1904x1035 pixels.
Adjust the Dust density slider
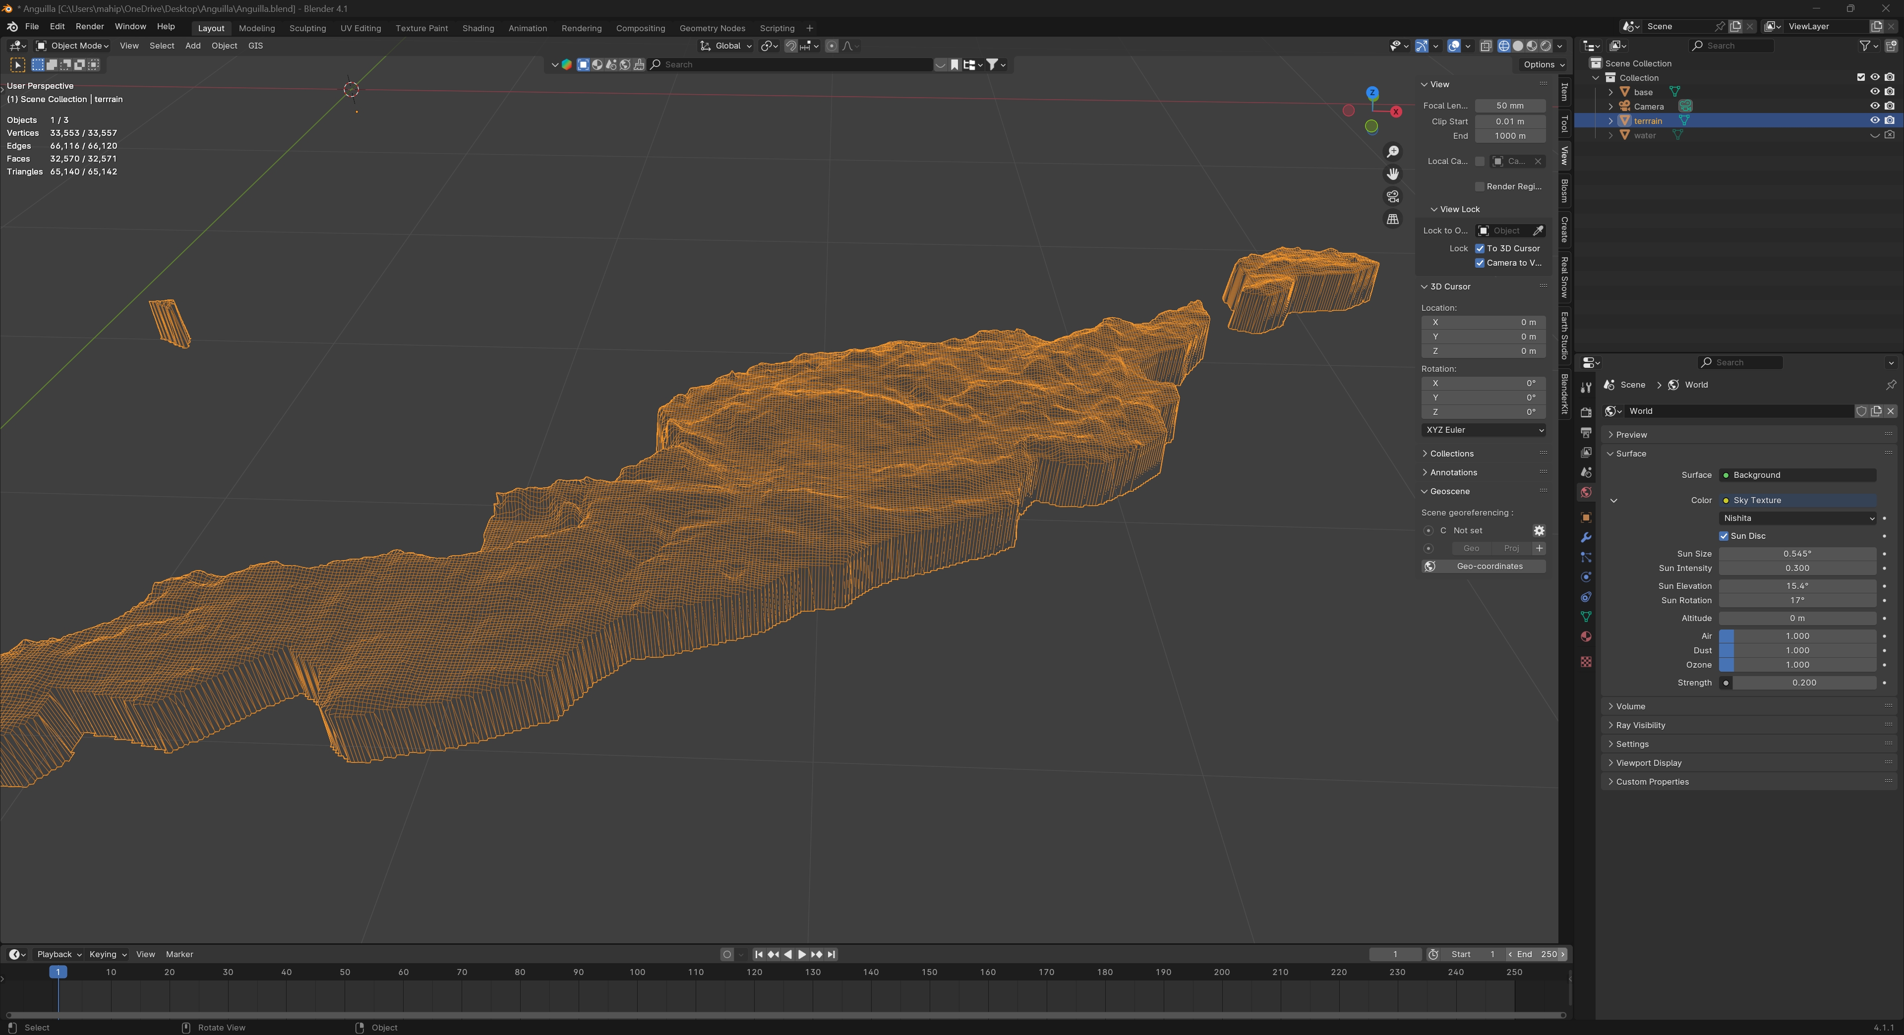[x=1797, y=651]
